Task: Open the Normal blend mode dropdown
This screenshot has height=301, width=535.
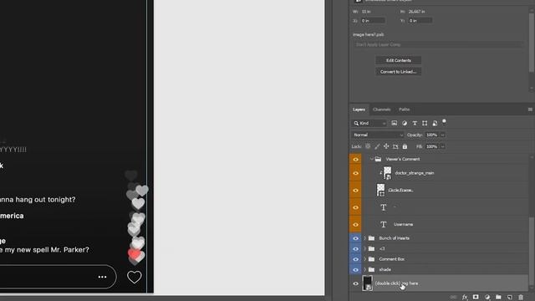Action: coord(378,135)
